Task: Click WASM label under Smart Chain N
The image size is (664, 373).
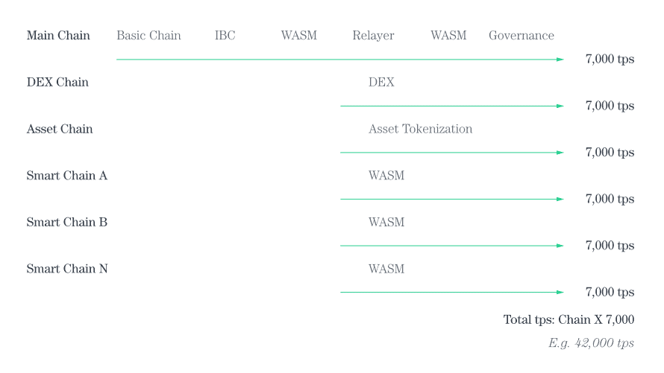Action: tap(386, 269)
